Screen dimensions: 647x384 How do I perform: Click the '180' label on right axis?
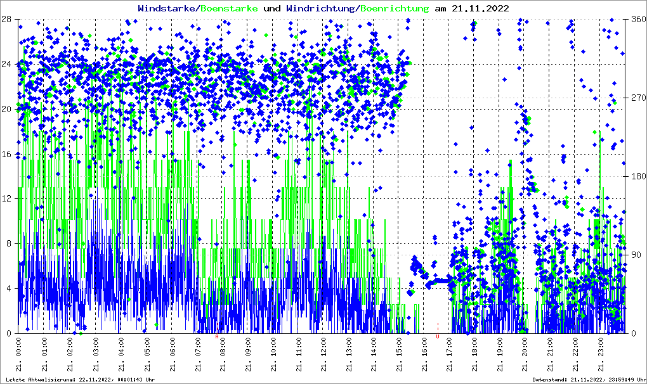tap(637, 176)
